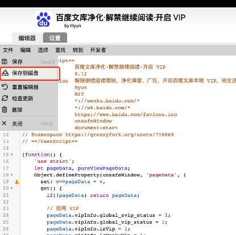236x235 pixels.
Task: Open the 开发者 menu
Action: 98,50
